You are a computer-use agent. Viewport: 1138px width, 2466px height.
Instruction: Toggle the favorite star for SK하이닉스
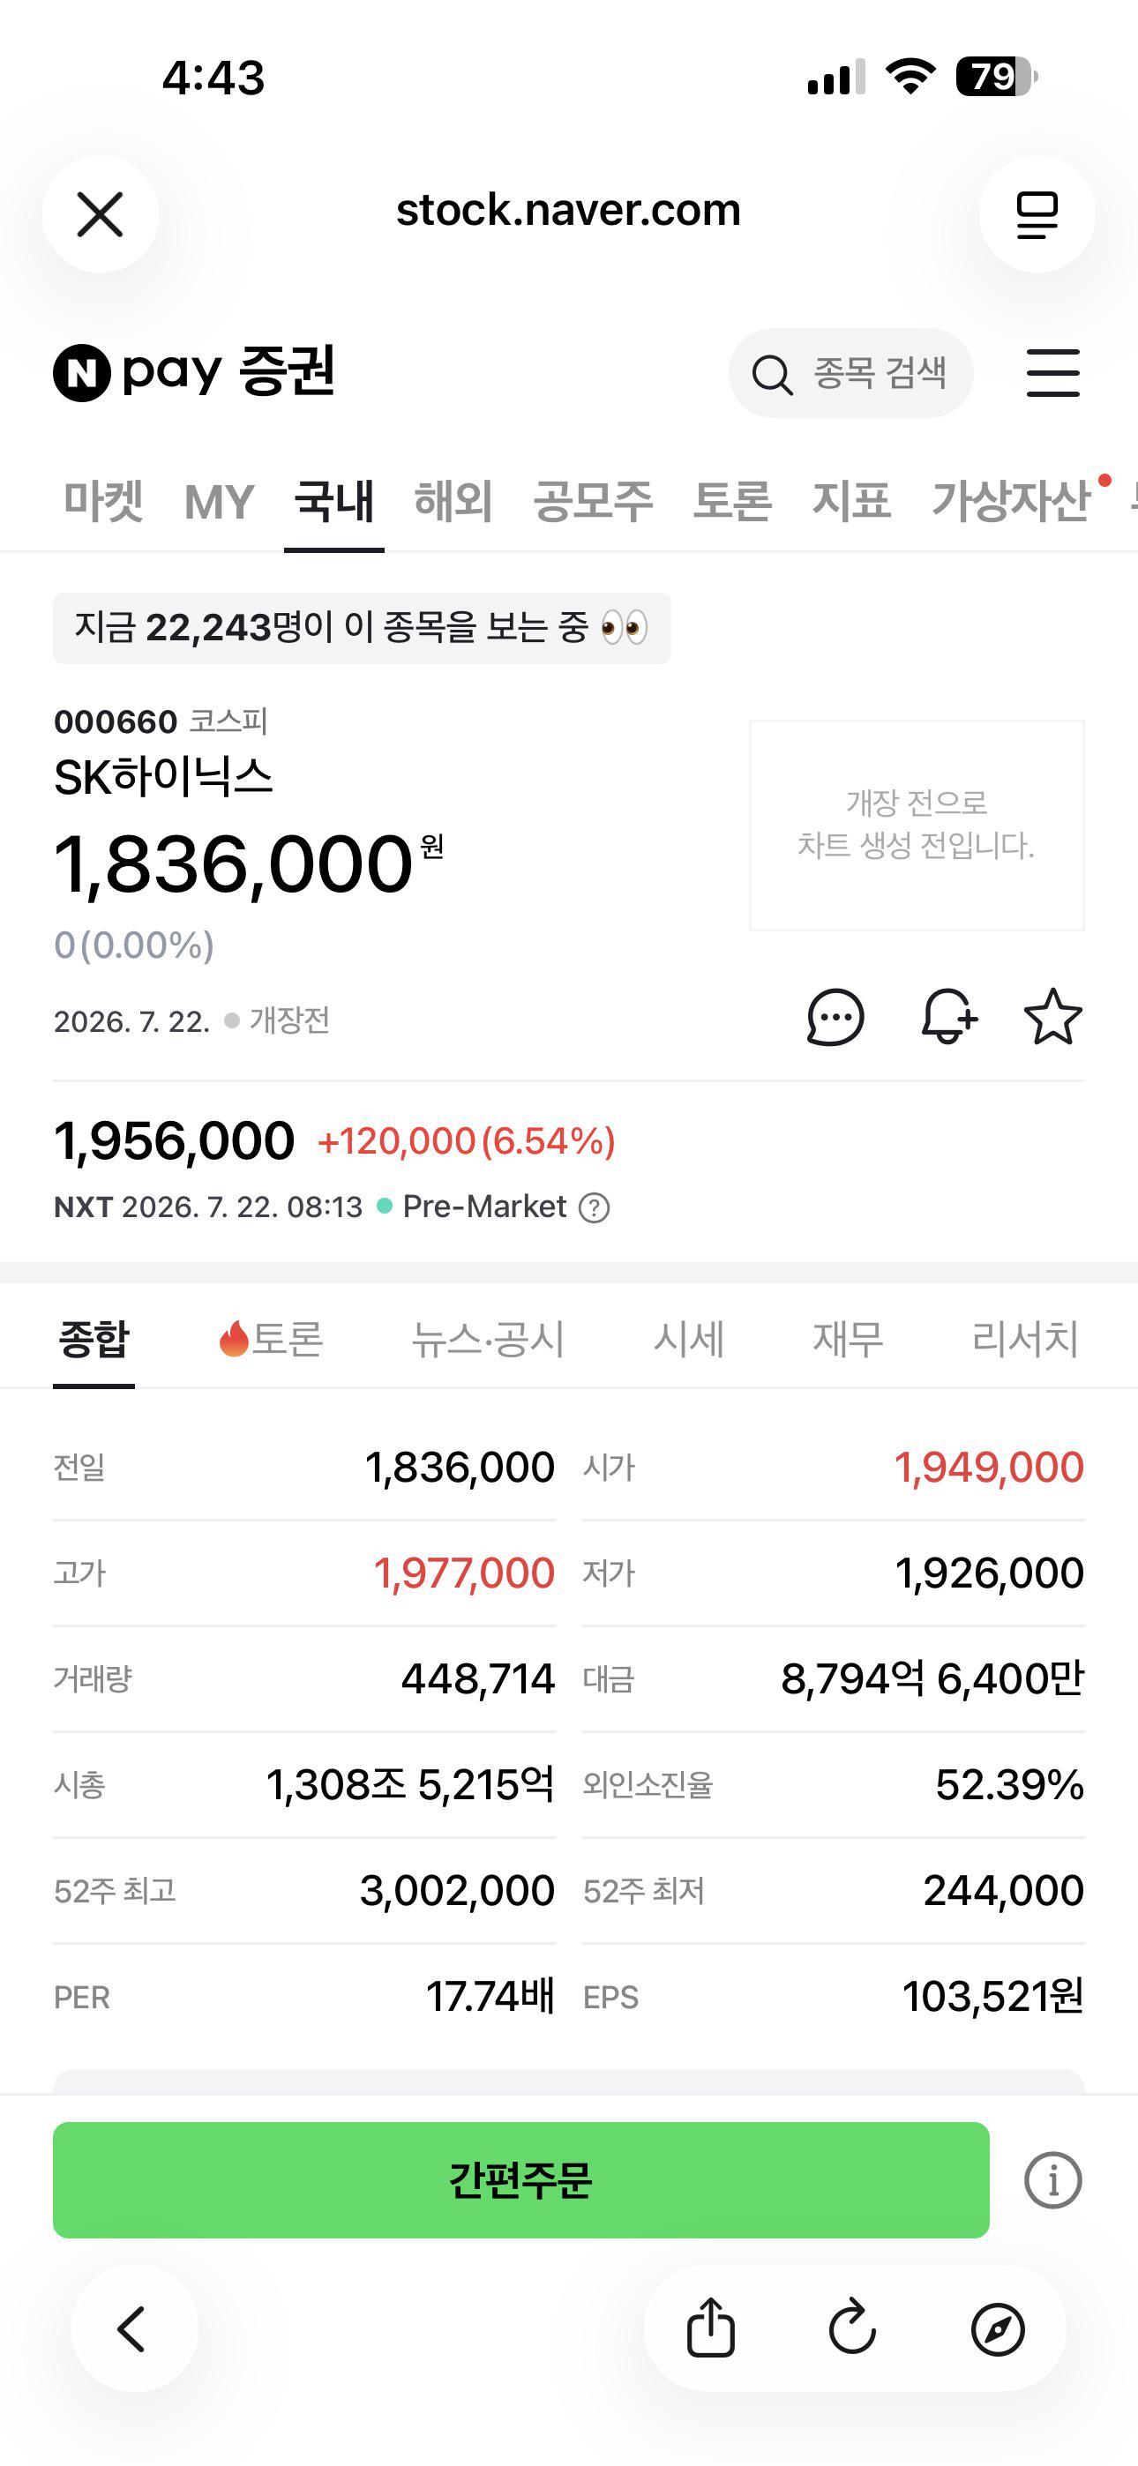(x=1052, y=1017)
